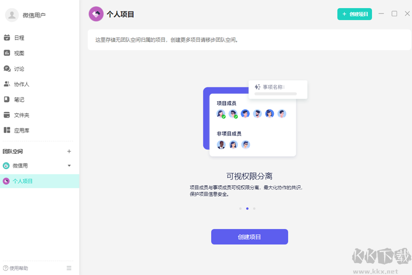This screenshot has width=412, height=275.
Task: Click the 团队空间 section label
Action: point(12,151)
